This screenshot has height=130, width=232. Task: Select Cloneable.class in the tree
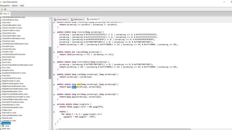tap(8, 46)
